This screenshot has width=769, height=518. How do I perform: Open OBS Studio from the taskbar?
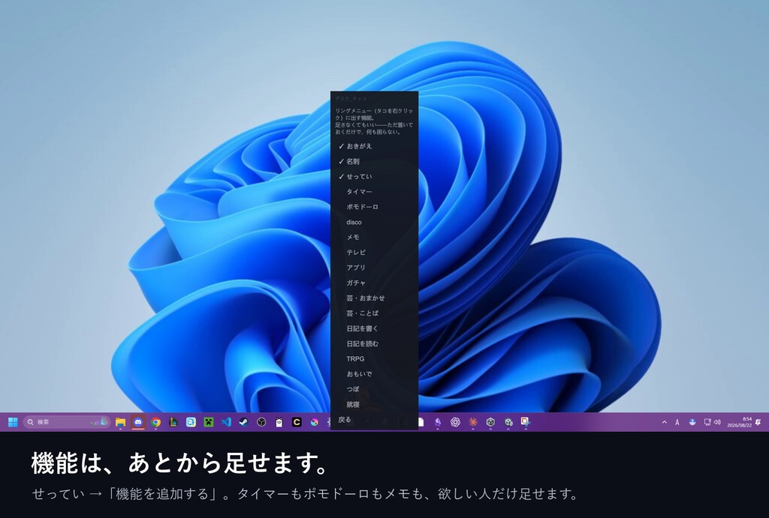click(261, 422)
